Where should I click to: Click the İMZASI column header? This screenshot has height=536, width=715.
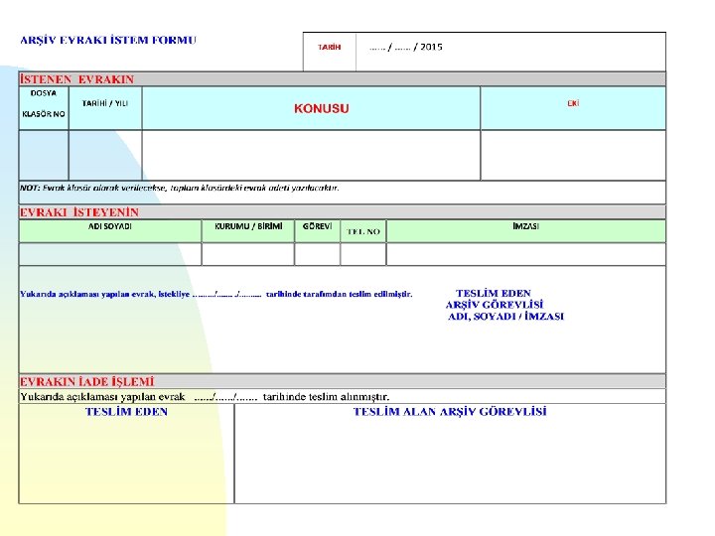click(526, 231)
